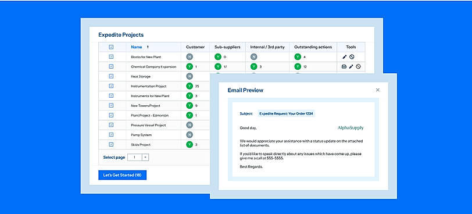Uncheck the Pump System checkbox

coord(111,134)
